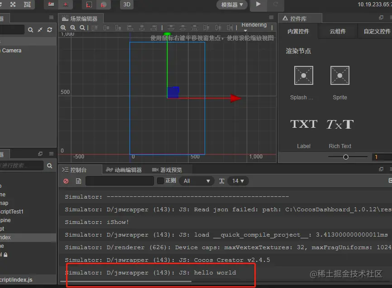Pop out the assets panel

(40, 153)
